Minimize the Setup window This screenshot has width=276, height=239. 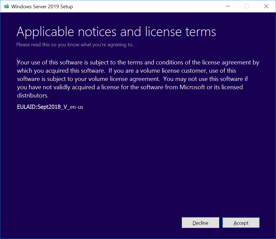pyautogui.click(x=228, y=6)
